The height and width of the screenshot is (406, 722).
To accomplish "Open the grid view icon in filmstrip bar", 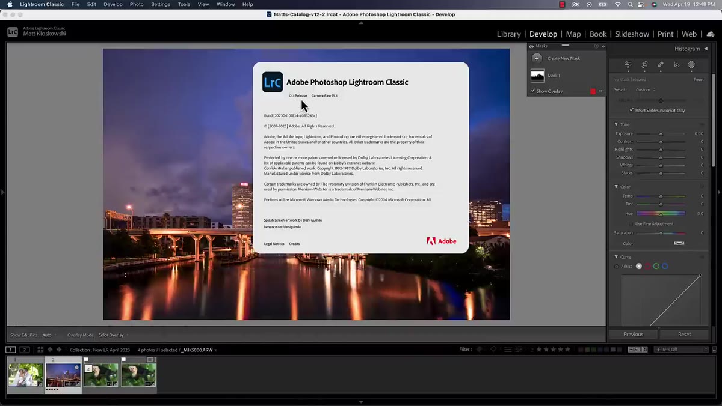I will point(40,350).
